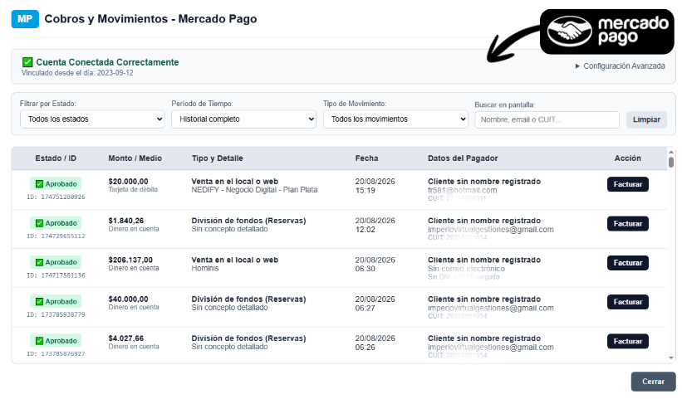Click the amount $20.000,00
682x399 pixels.
(128, 182)
